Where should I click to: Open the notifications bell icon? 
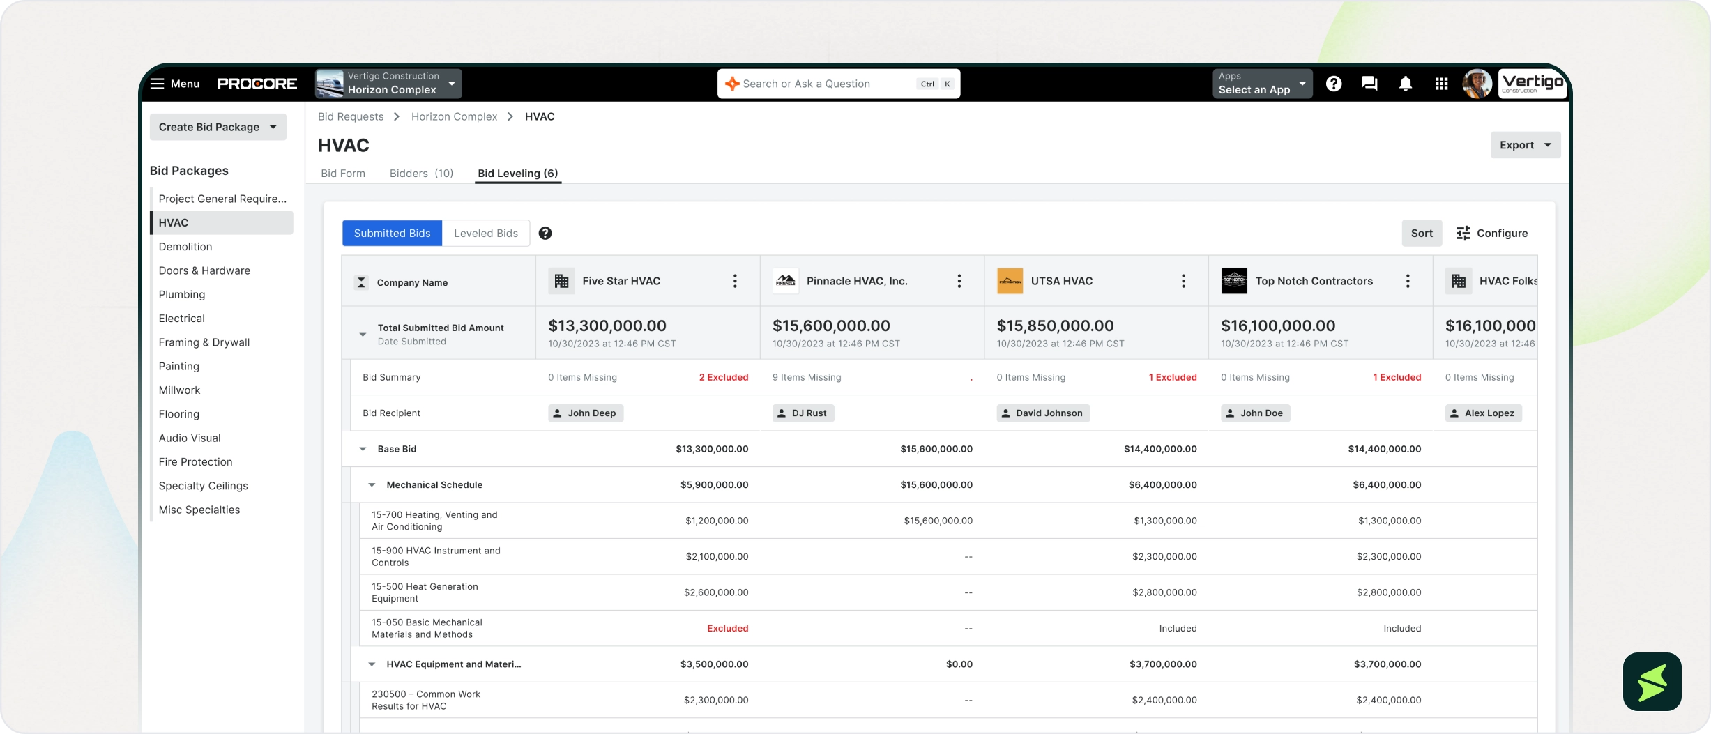click(x=1406, y=84)
